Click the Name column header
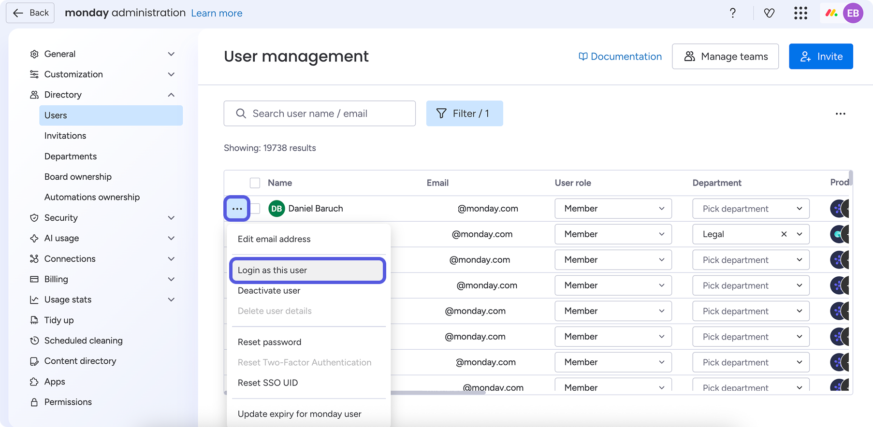The height and width of the screenshot is (427, 873). [x=280, y=183]
